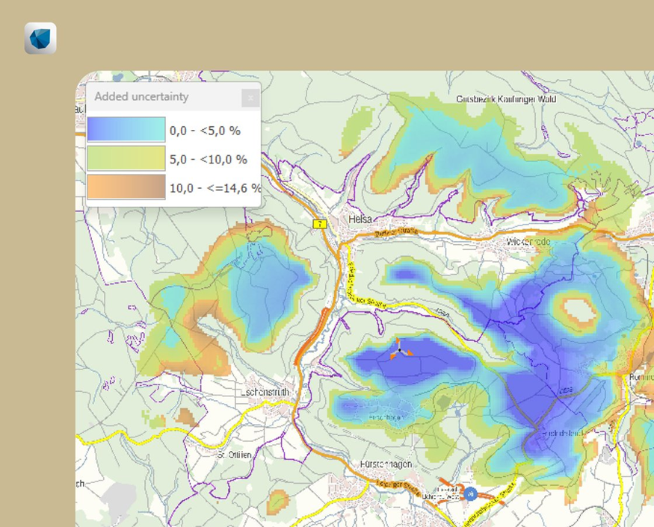Click the blue autobahn marker near Fürstenhagen

pyautogui.click(x=470, y=493)
